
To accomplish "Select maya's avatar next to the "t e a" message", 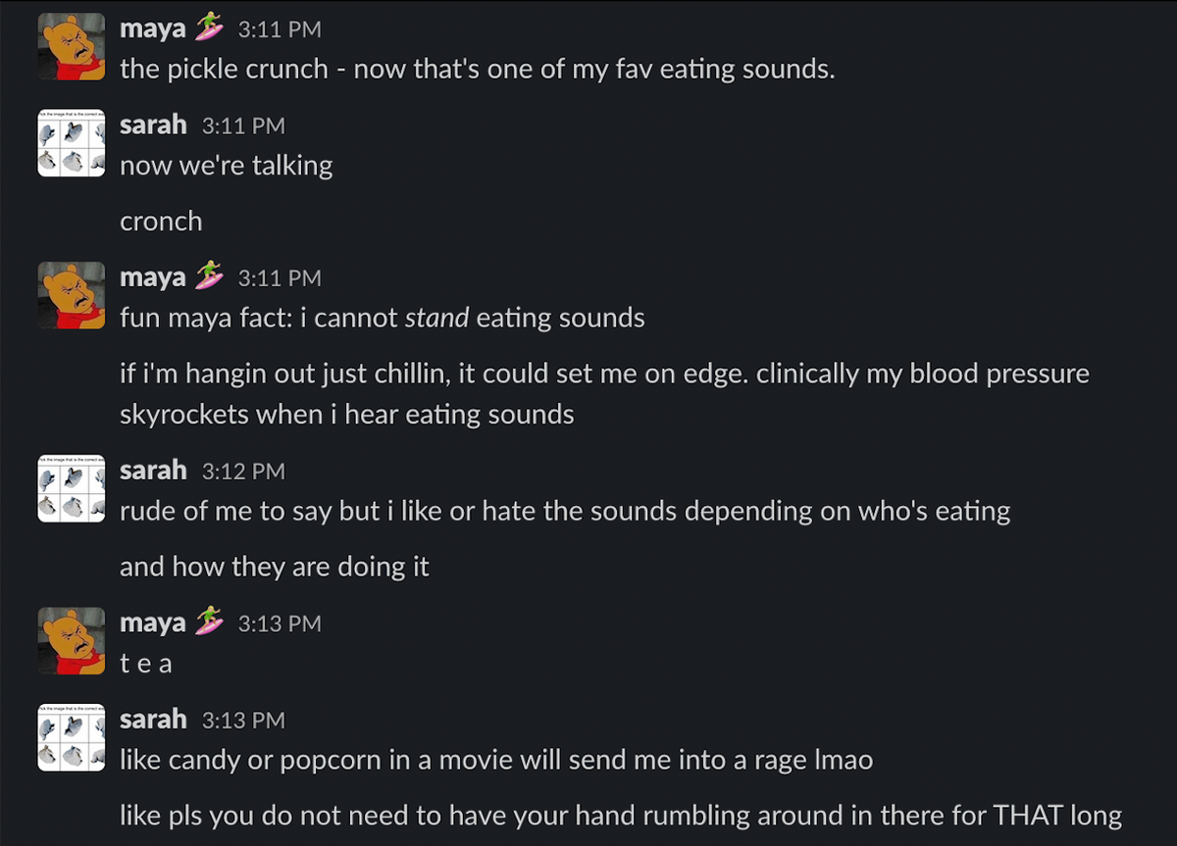I will (x=72, y=641).
